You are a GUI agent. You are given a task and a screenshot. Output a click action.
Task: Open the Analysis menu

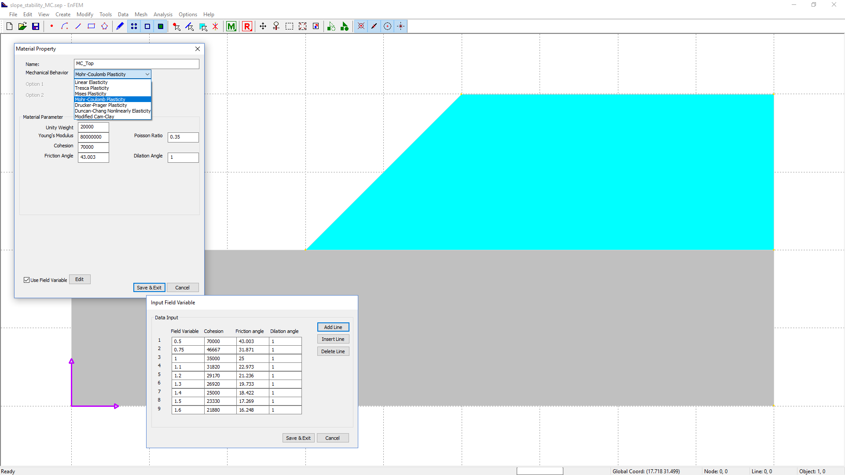(x=163, y=15)
